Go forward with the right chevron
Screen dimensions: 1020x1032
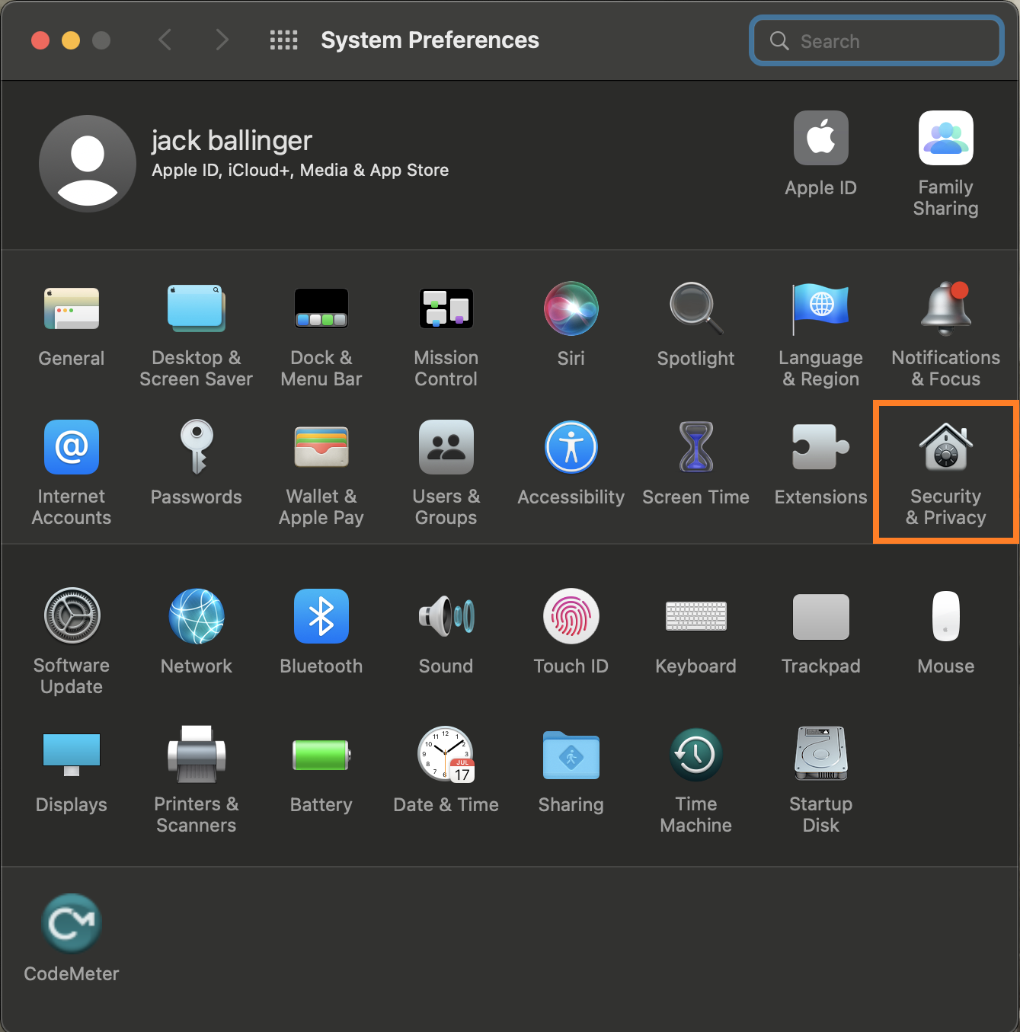pos(222,40)
